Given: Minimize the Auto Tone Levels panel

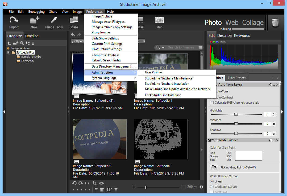Looking at the screenshot, I should [x=274, y=84].
